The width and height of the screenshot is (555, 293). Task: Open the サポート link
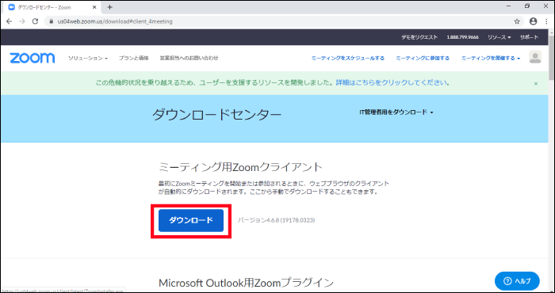(x=529, y=37)
